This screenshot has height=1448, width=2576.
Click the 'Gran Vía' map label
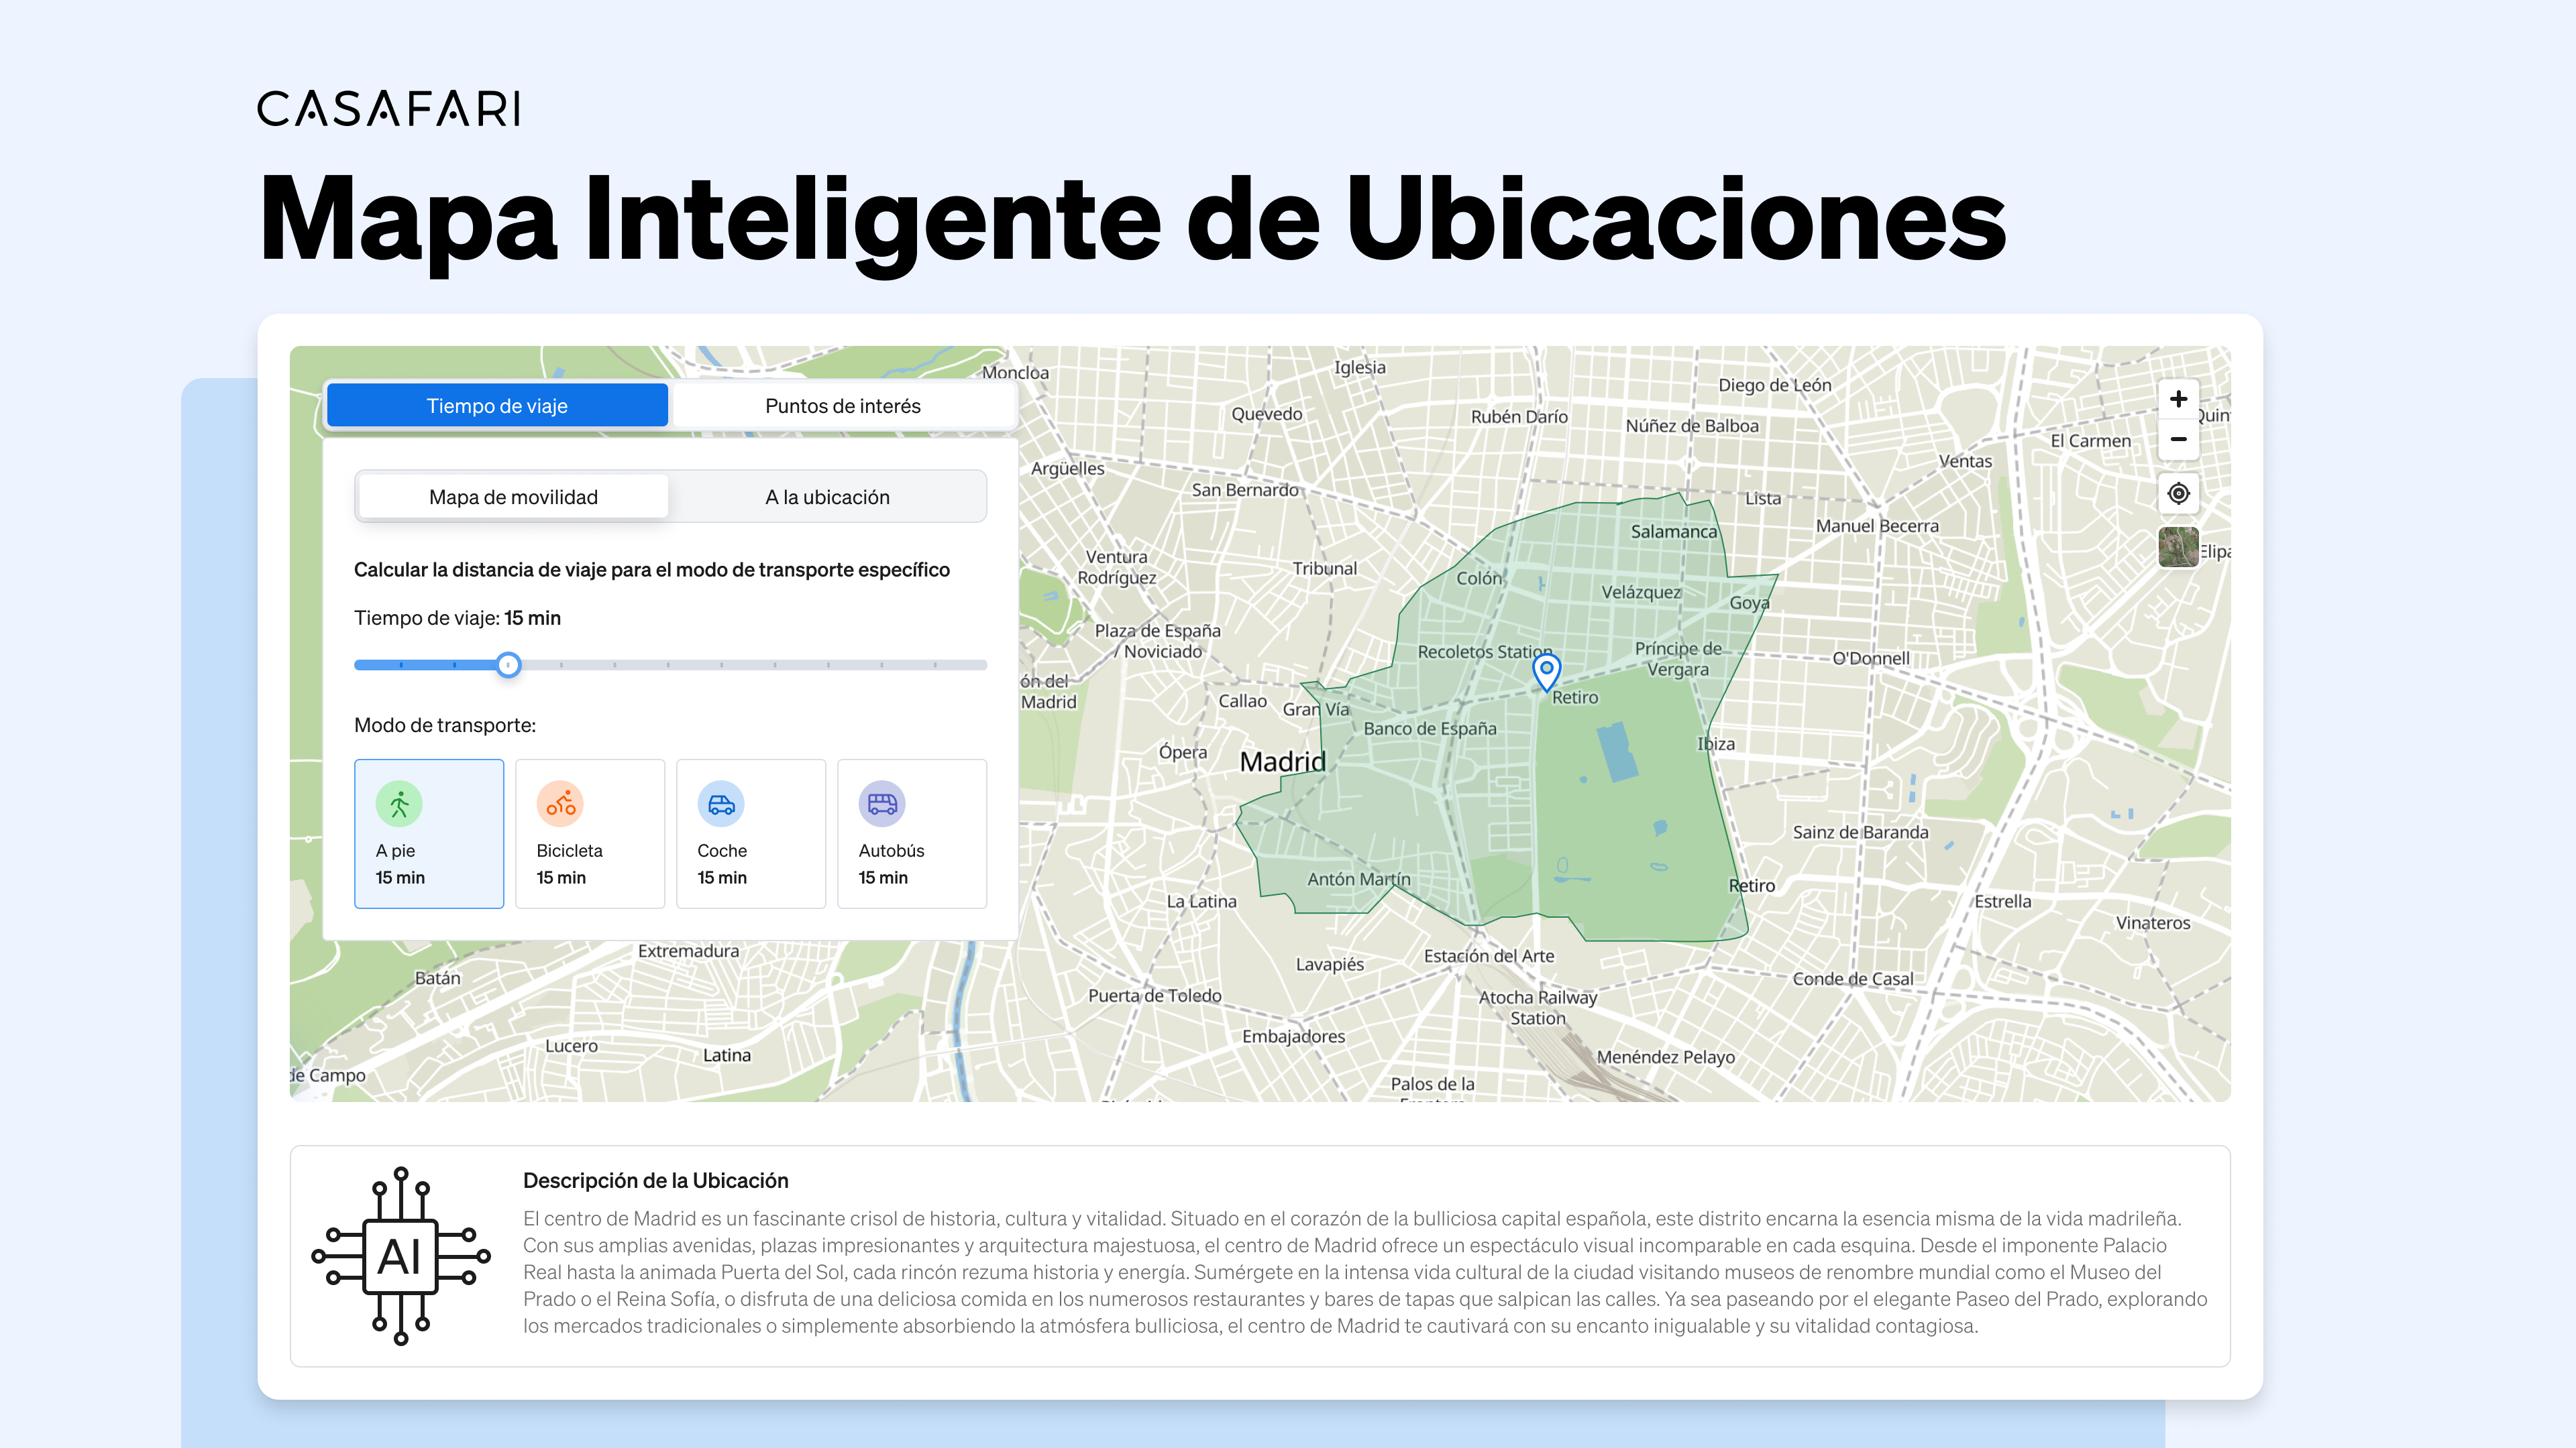tap(1316, 709)
